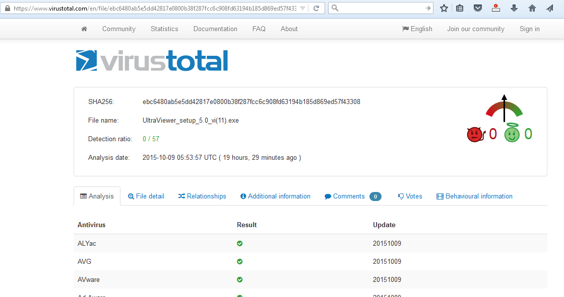Screen dimensions: 564x297
Task: Click the red-badged toolbar extension icon
Action: tap(495, 8)
